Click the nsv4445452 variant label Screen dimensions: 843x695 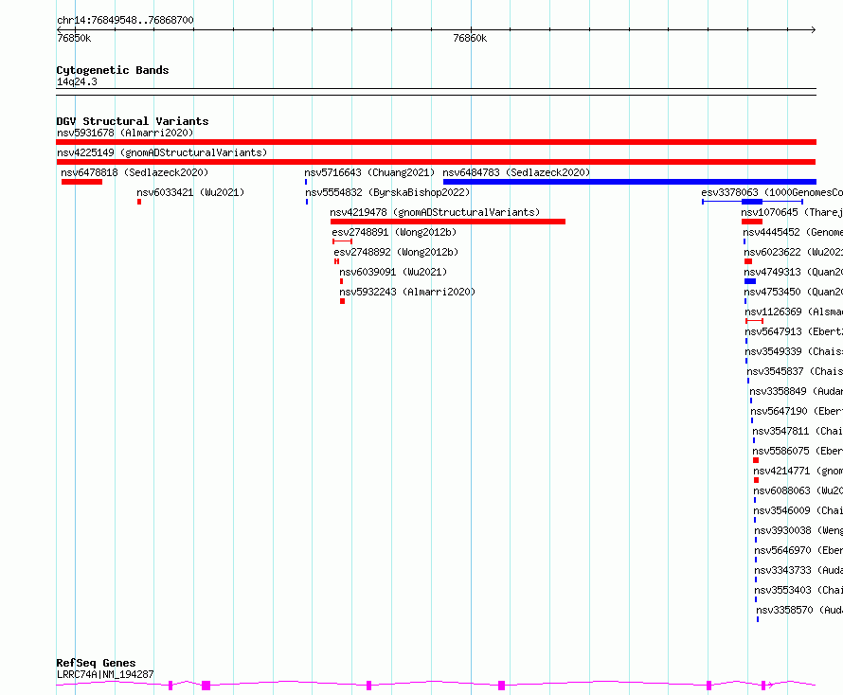(793, 232)
